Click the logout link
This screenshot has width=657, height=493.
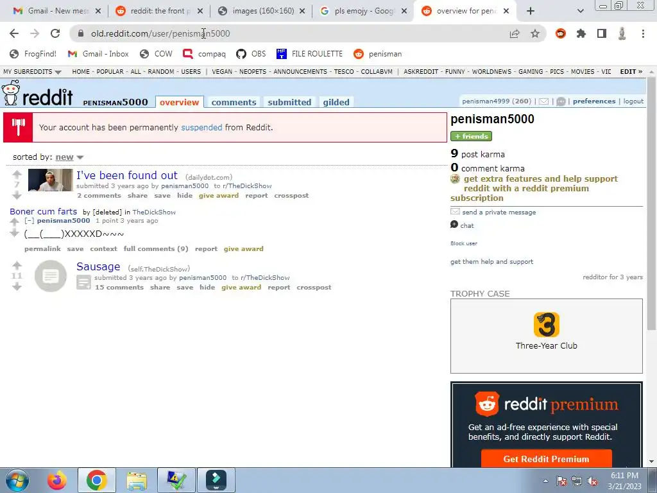pyautogui.click(x=633, y=101)
